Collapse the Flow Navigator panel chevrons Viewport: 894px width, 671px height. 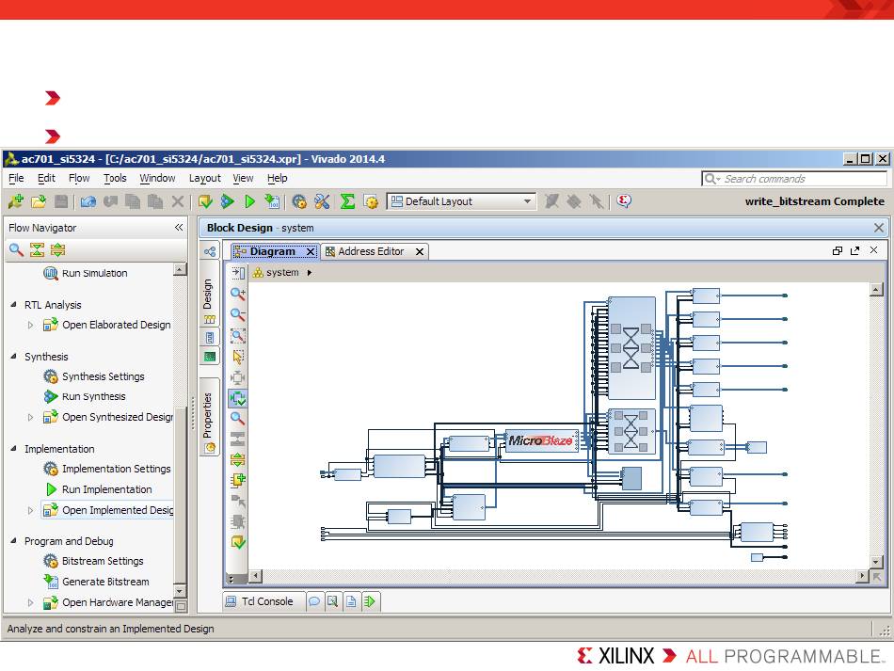(179, 228)
